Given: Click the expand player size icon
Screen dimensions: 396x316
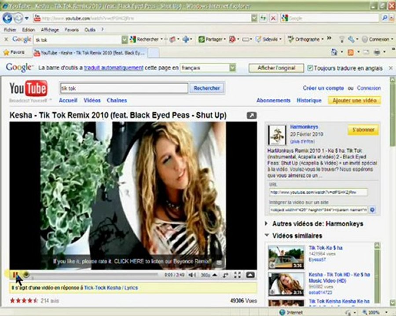Looking at the screenshot, I should click(226, 275).
